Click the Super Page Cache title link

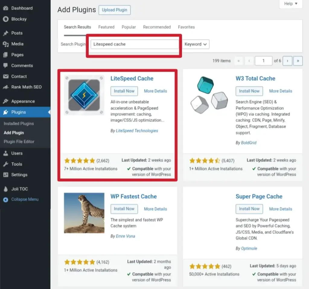click(259, 196)
